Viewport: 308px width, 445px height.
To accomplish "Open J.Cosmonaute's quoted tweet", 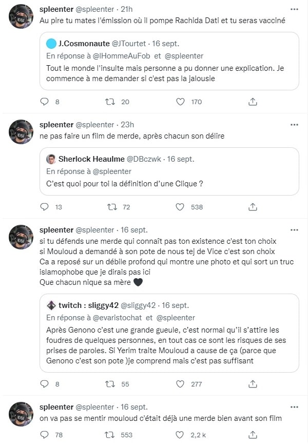I will (169, 61).
